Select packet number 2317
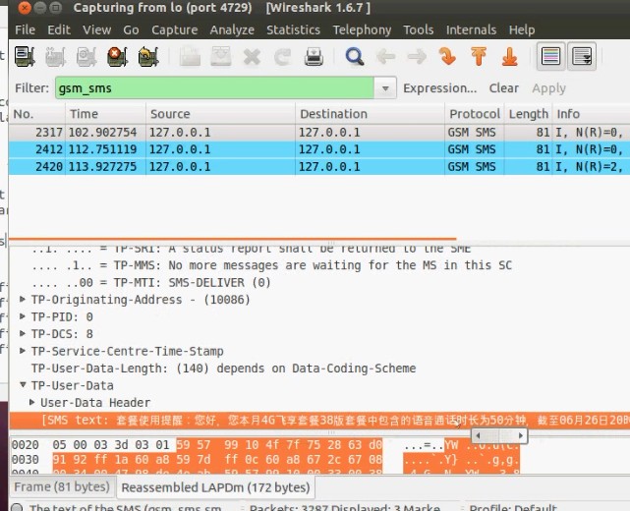The height and width of the screenshot is (511, 630). (x=319, y=132)
